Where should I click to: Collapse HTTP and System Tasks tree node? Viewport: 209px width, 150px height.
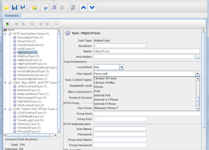(x=5, y=34)
